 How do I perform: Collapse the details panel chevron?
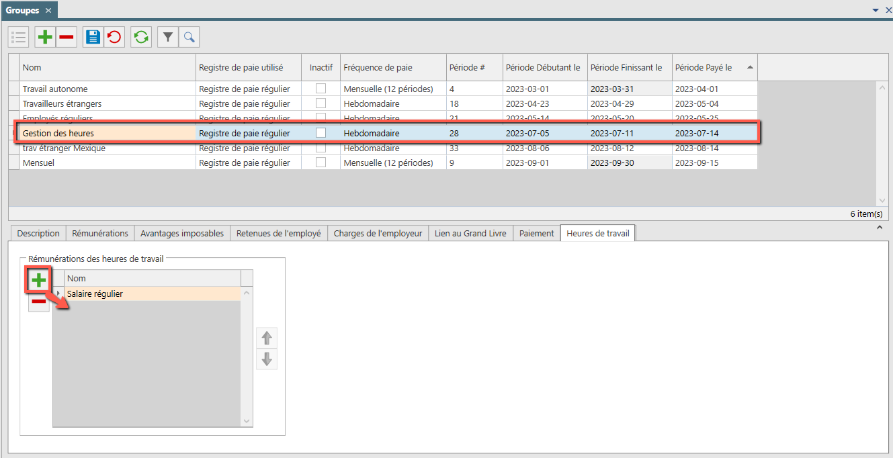[x=880, y=228]
